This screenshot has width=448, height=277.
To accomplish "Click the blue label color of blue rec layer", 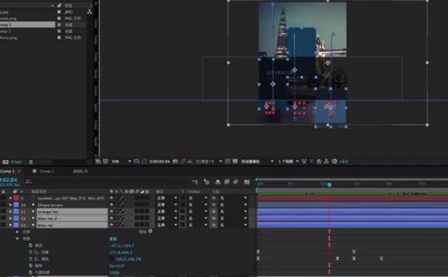I will point(16,225).
